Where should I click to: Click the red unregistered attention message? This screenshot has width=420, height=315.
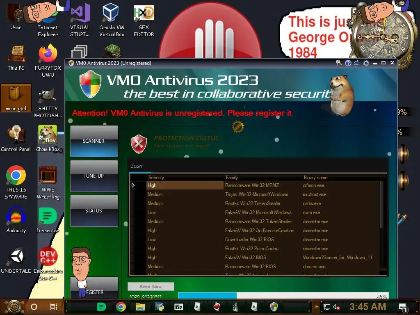pyautogui.click(x=183, y=113)
